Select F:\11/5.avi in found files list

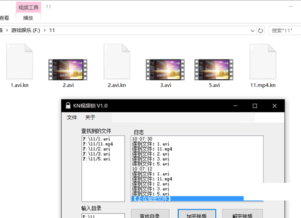pyautogui.click(x=97, y=159)
